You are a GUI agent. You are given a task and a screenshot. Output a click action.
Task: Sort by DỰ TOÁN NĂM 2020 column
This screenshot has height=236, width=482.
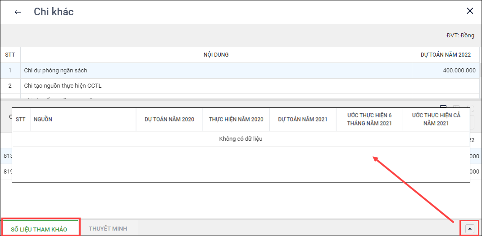coord(169,120)
